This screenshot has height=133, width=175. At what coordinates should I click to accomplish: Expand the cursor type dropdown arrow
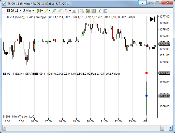click(x=70, y=11)
